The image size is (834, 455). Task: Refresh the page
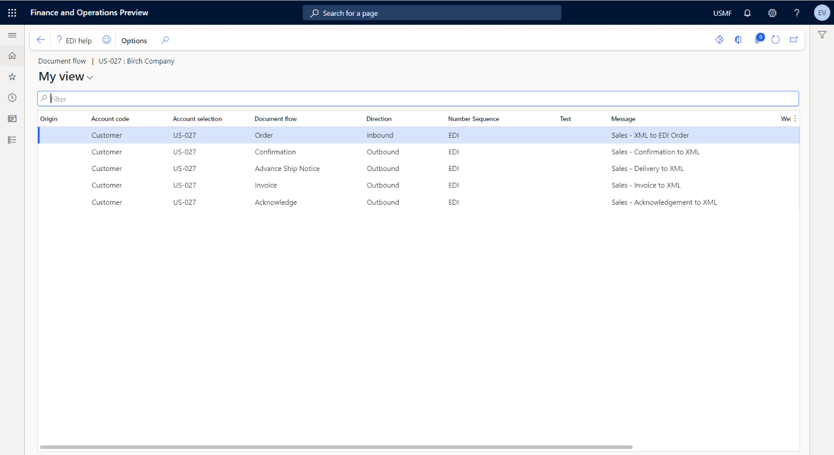(775, 40)
